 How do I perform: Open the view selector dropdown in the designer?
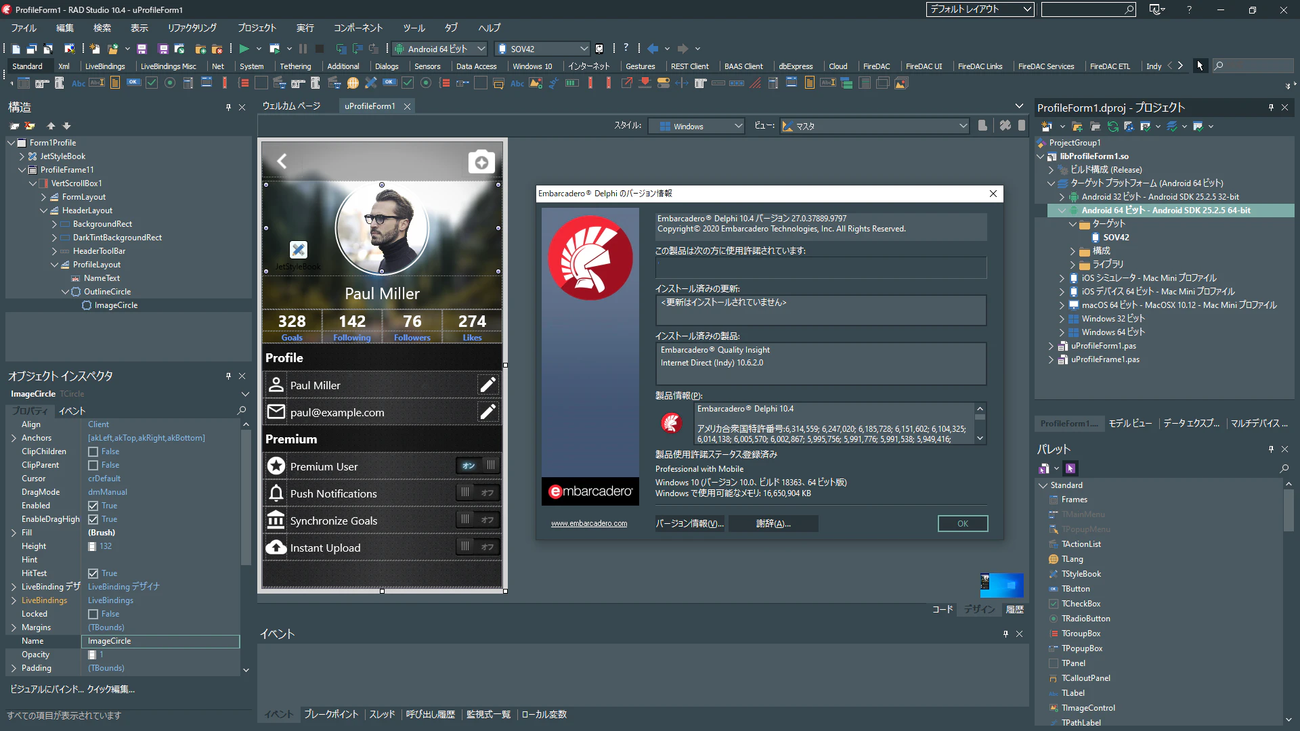[875, 127]
